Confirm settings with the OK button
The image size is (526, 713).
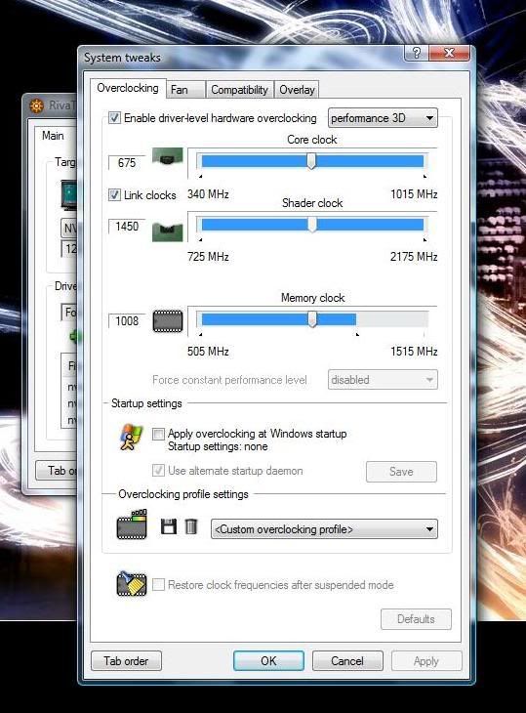pyautogui.click(x=268, y=660)
